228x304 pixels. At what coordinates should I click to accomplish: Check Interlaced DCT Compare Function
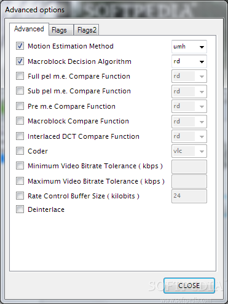coord(20,136)
